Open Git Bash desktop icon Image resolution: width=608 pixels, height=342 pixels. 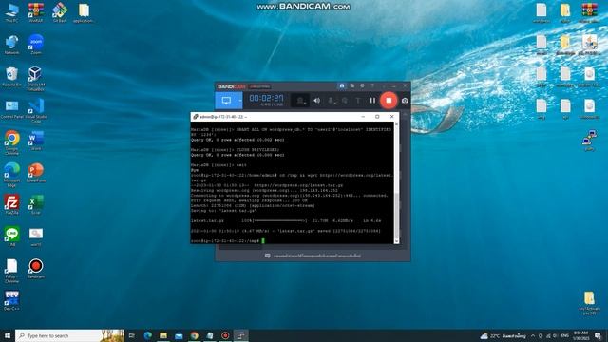(x=60, y=12)
